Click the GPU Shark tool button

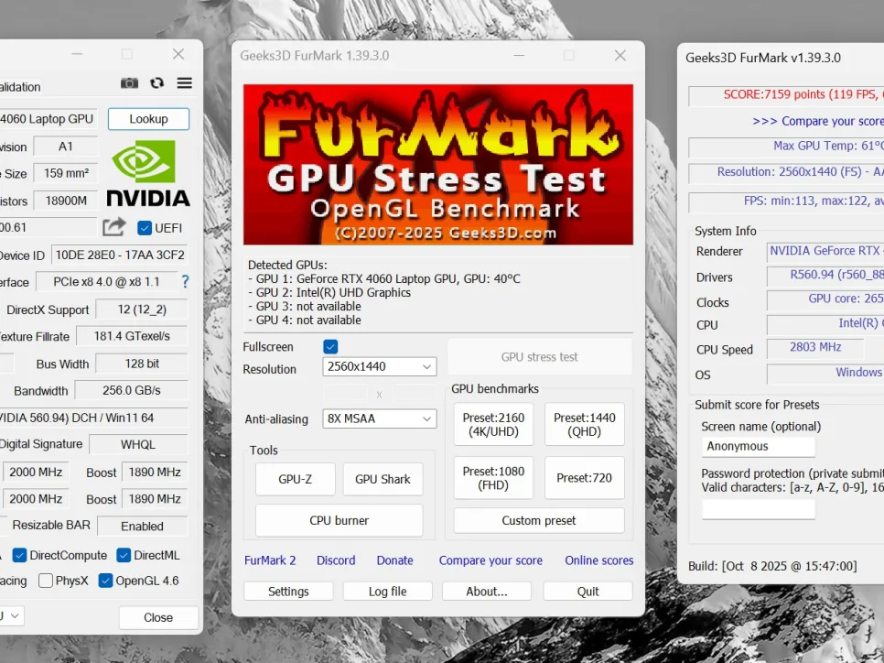(x=383, y=479)
